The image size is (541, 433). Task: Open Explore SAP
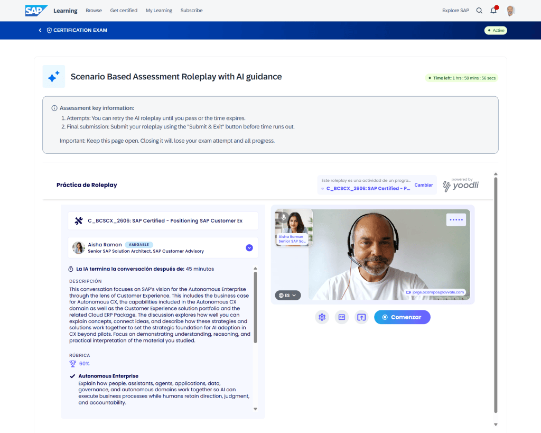pos(456,11)
